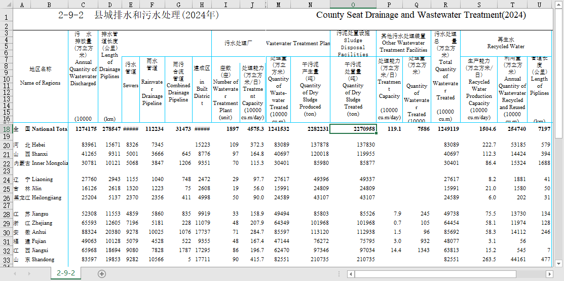Select Shandong dry sludge value 210735
Image resolution: width=564 pixels, height=281 pixels.
[353, 260]
